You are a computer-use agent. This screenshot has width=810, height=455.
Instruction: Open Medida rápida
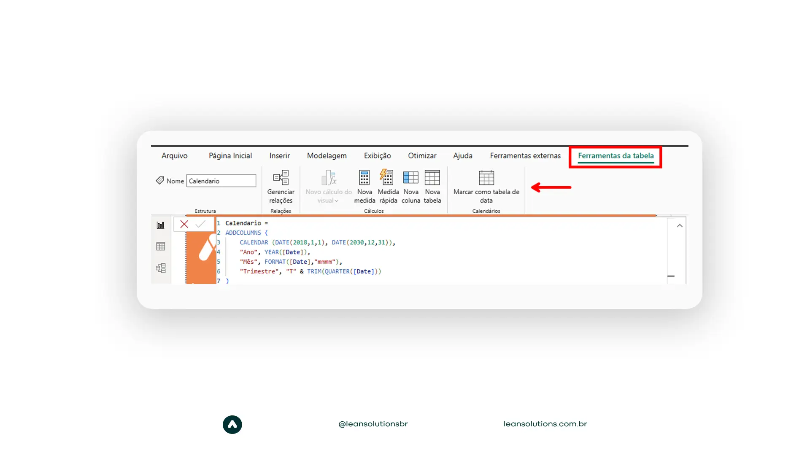[x=388, y=187]
